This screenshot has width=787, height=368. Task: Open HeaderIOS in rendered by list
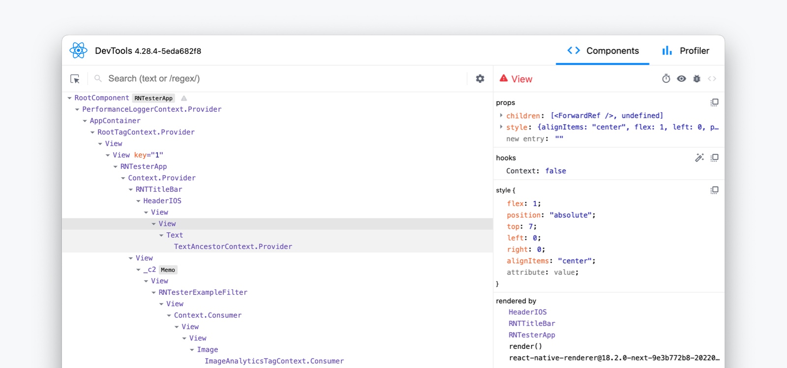coord(527,312)
